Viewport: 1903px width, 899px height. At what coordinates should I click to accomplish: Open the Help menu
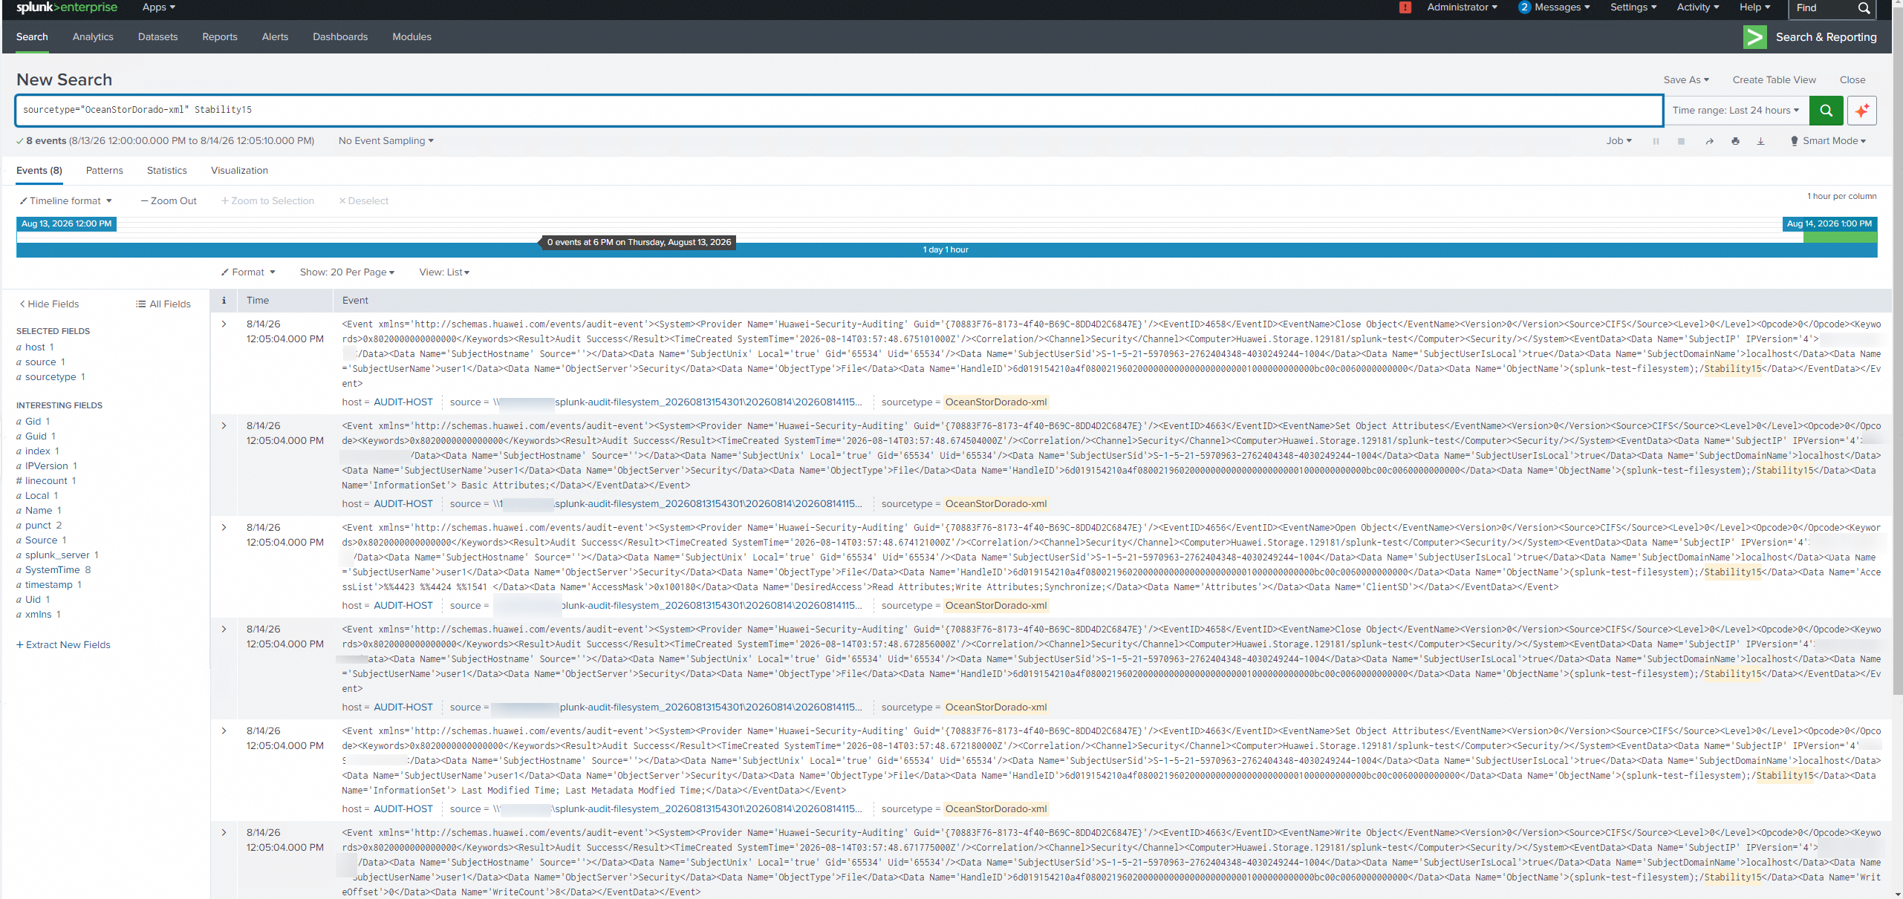click(x=1754, y=7)
